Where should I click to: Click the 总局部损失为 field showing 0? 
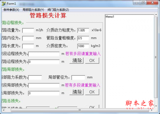[44, 93]
